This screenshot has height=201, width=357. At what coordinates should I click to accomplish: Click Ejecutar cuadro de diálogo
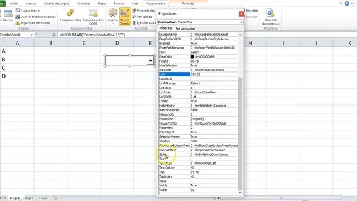144,23
